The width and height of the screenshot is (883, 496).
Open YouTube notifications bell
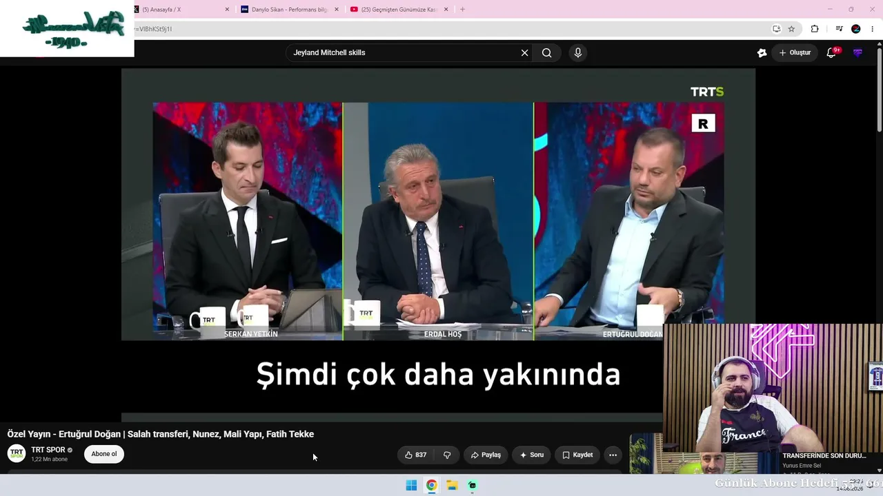point(831,53)
